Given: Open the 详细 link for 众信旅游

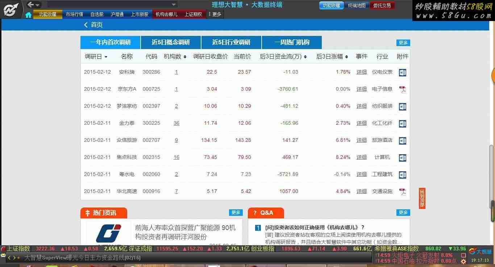Looking at the screenshot, I should tap(361, 140).
